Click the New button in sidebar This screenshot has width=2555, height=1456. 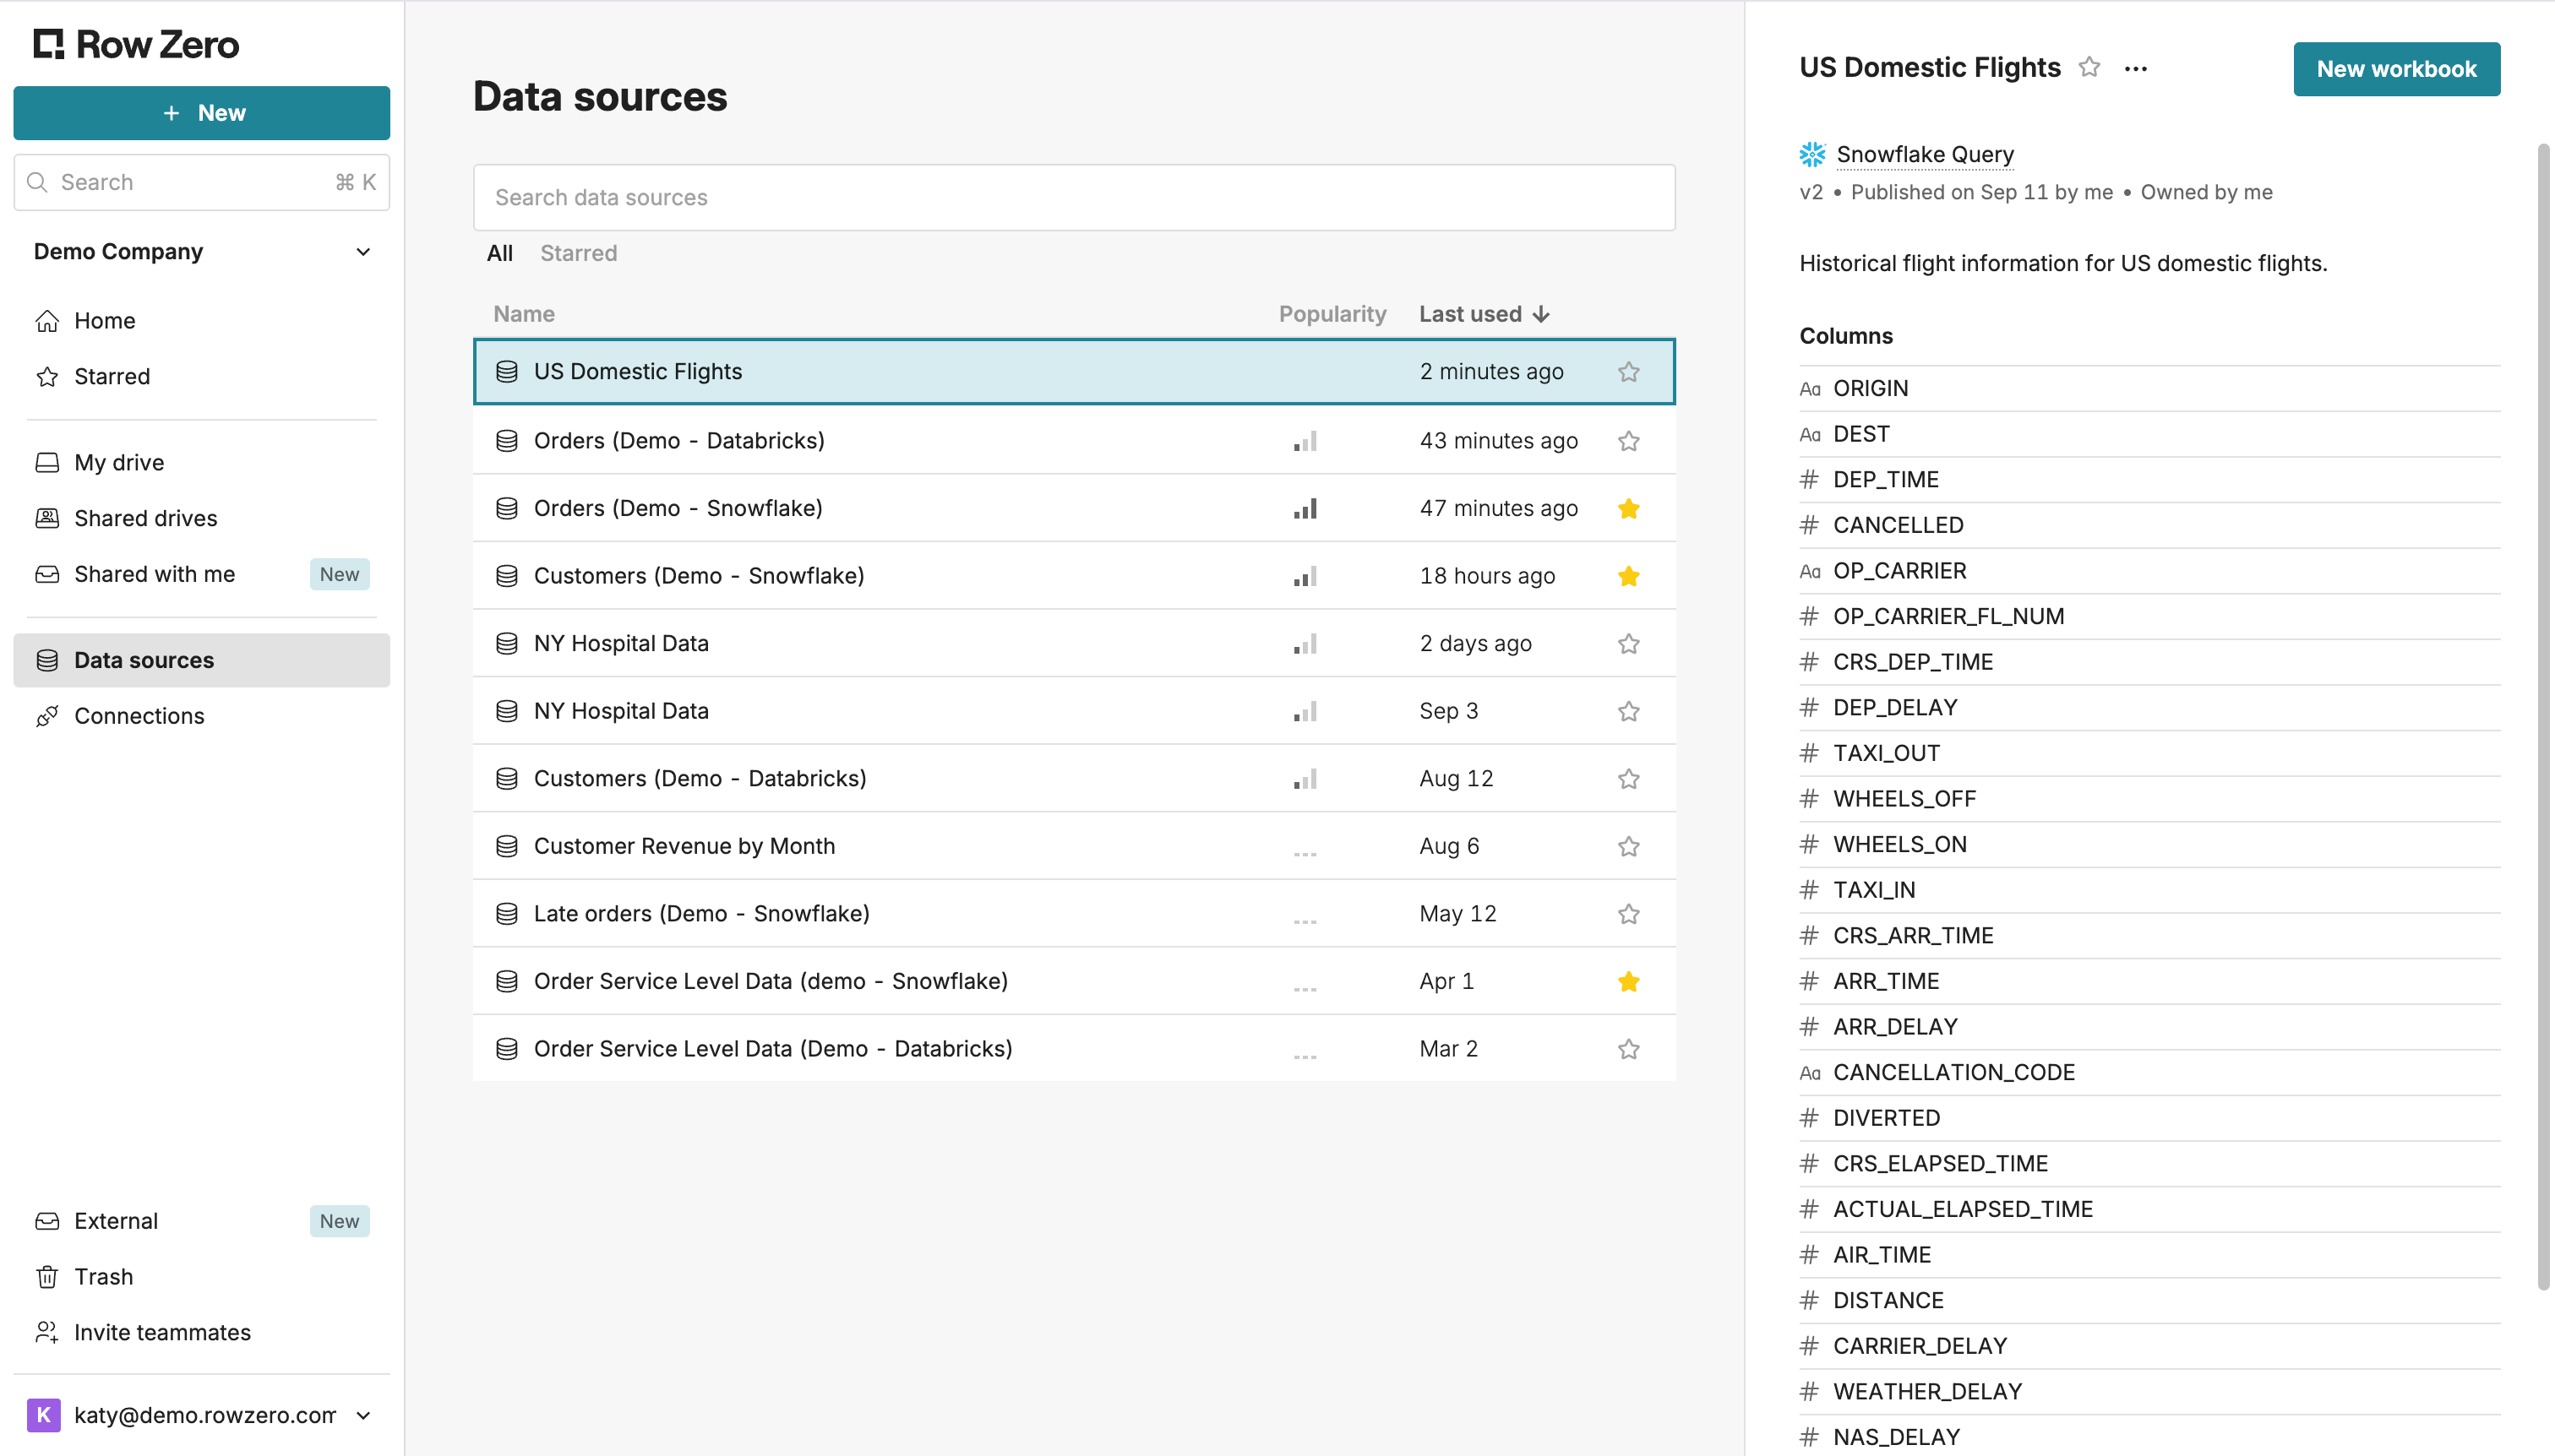point(201,113)
